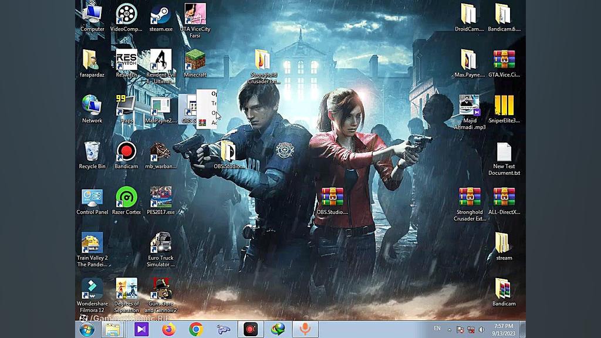Open the Action Center flag icon
The width and height of the screenshot is (601, 338).
point(460,330)
